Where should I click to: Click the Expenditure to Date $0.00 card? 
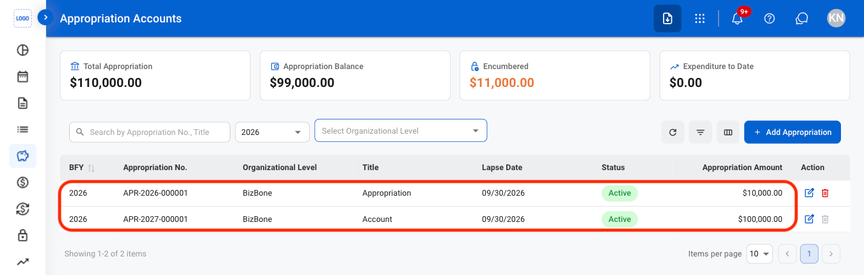755,75
